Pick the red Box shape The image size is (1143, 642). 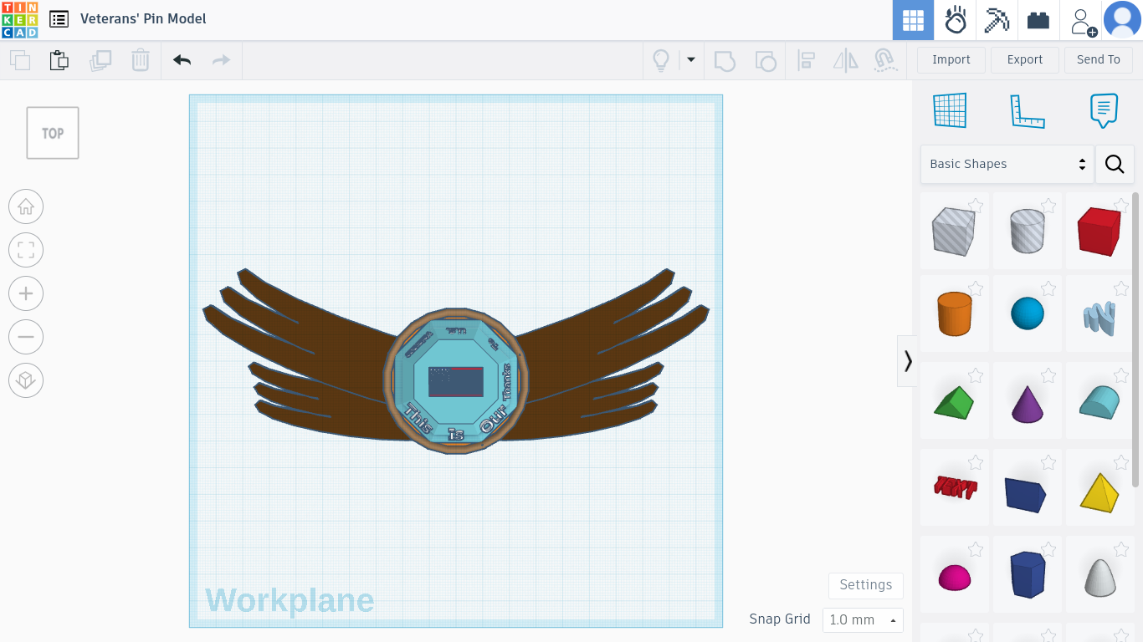[x=1099, y=231]
